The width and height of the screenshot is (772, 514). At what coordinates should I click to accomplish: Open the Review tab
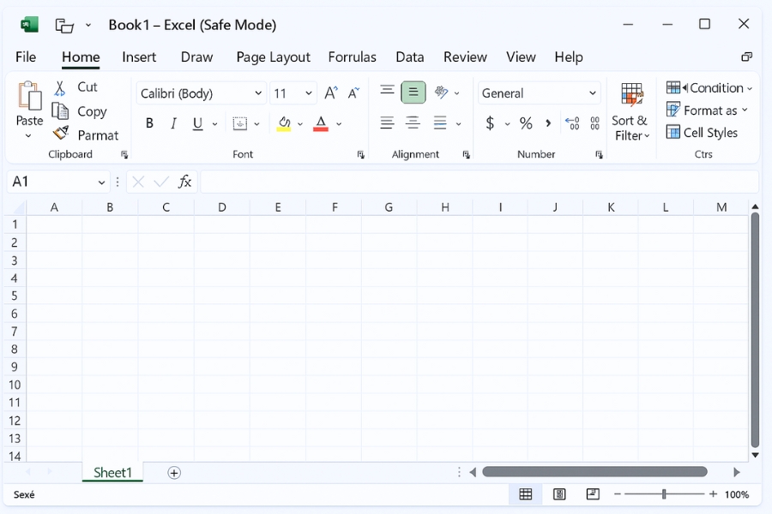(465, 57)
